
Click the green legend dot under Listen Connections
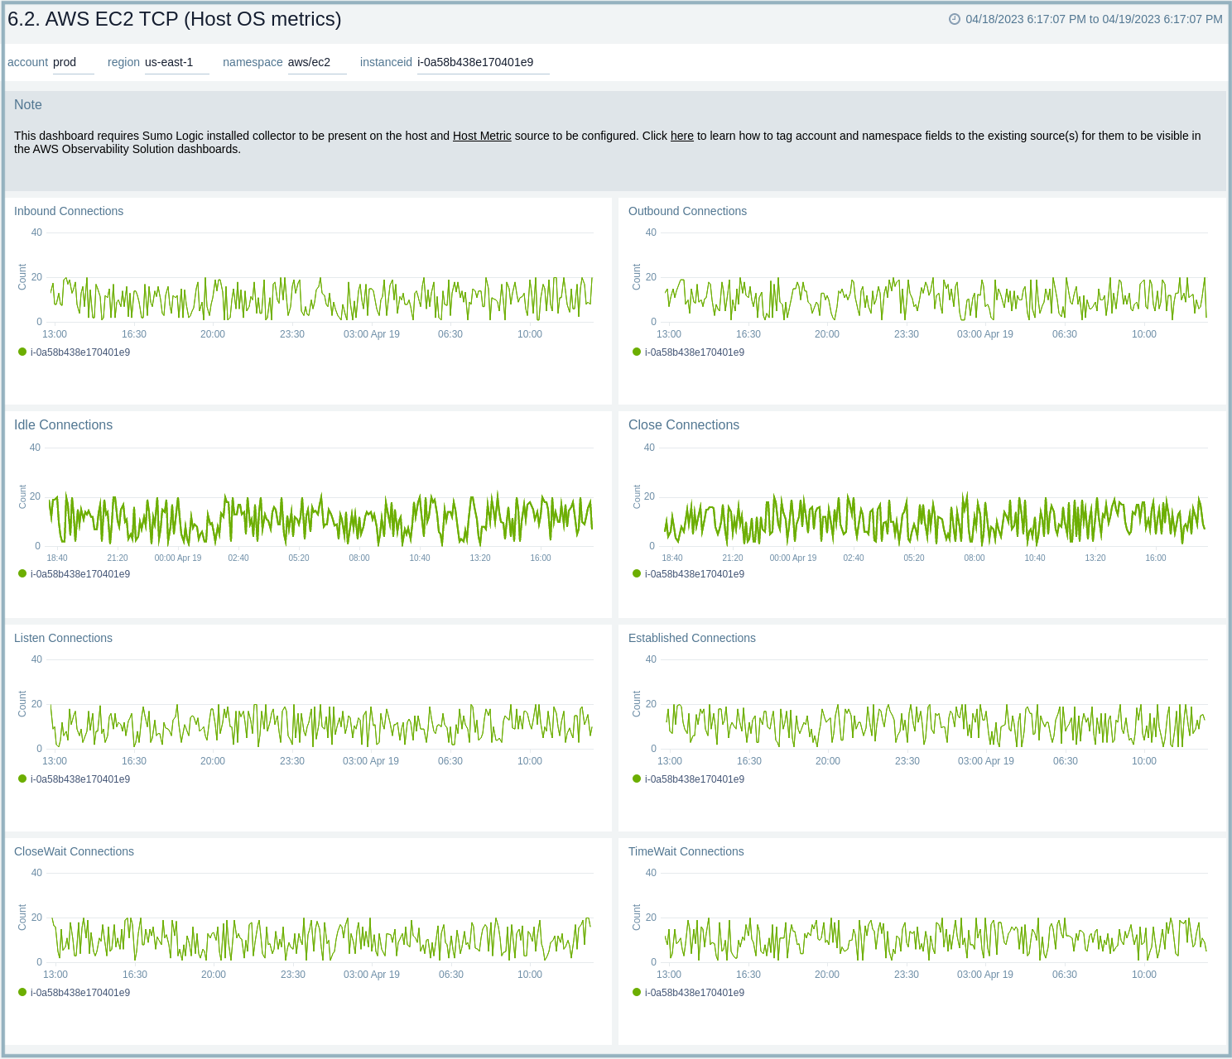[22, 779]
